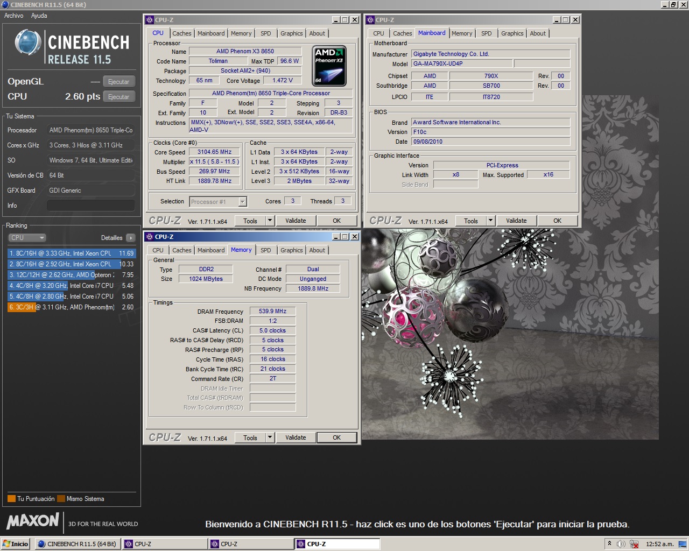Click Tools button in Memory window
Image resolution: width=689 pixels, height=551 pixels.
coord(250,437)
